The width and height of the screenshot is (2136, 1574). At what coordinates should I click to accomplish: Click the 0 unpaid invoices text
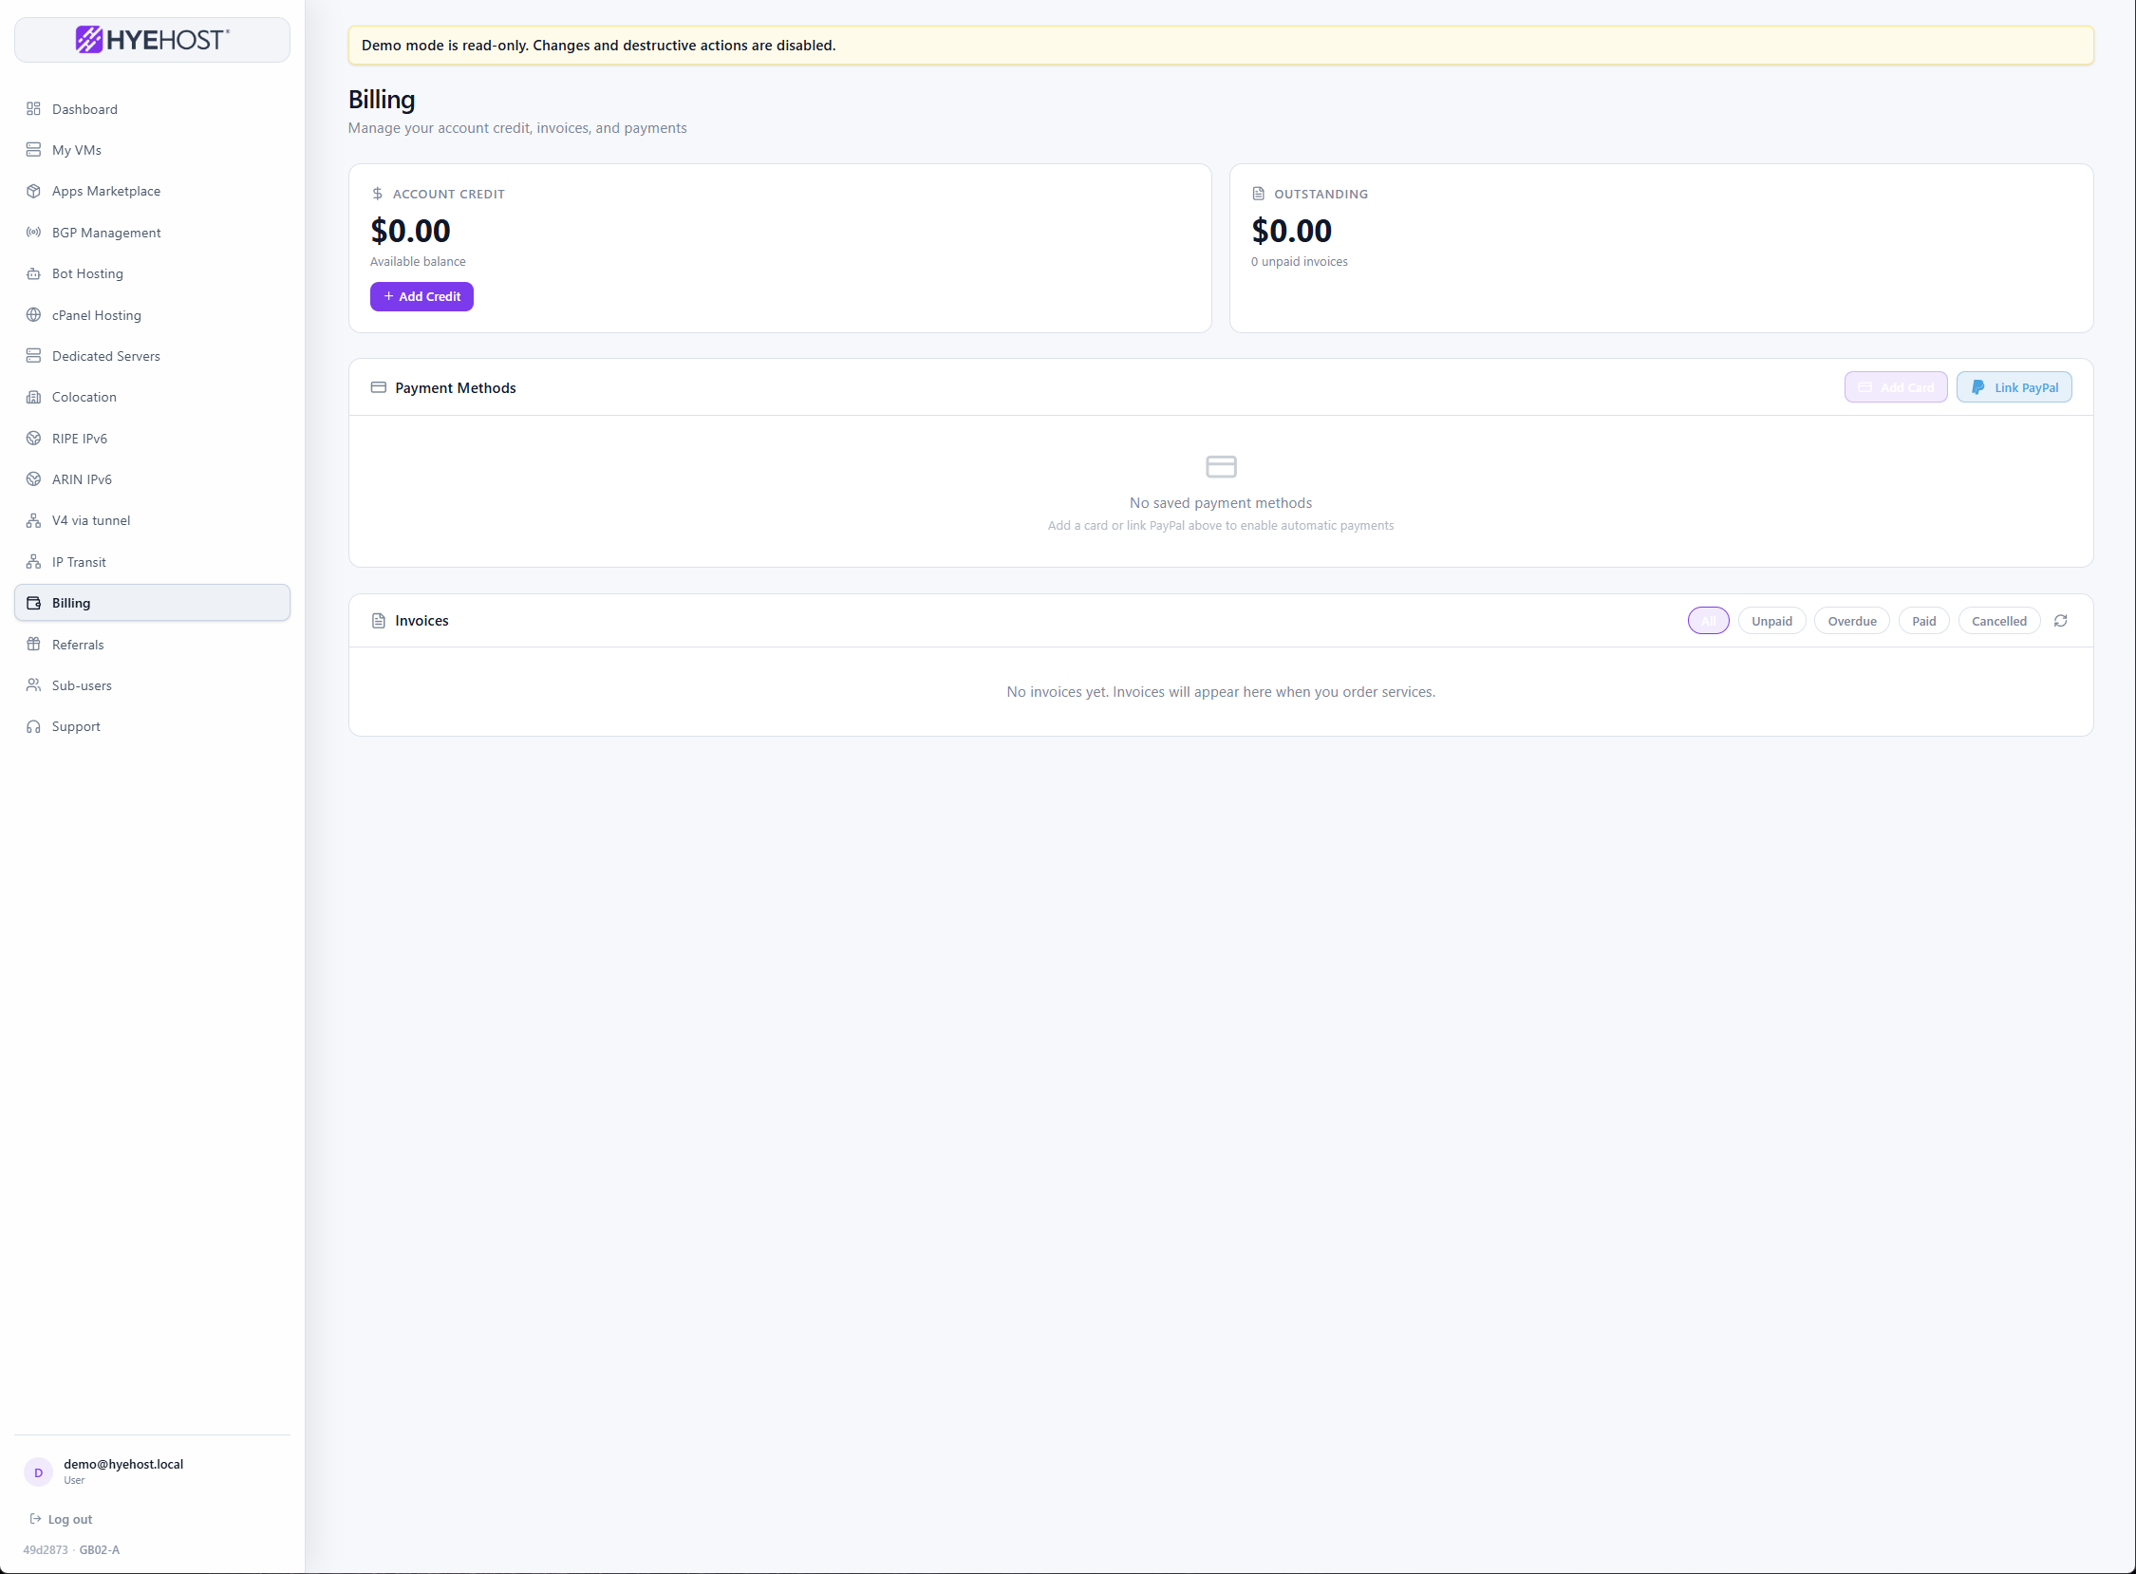coord(1300,261)
